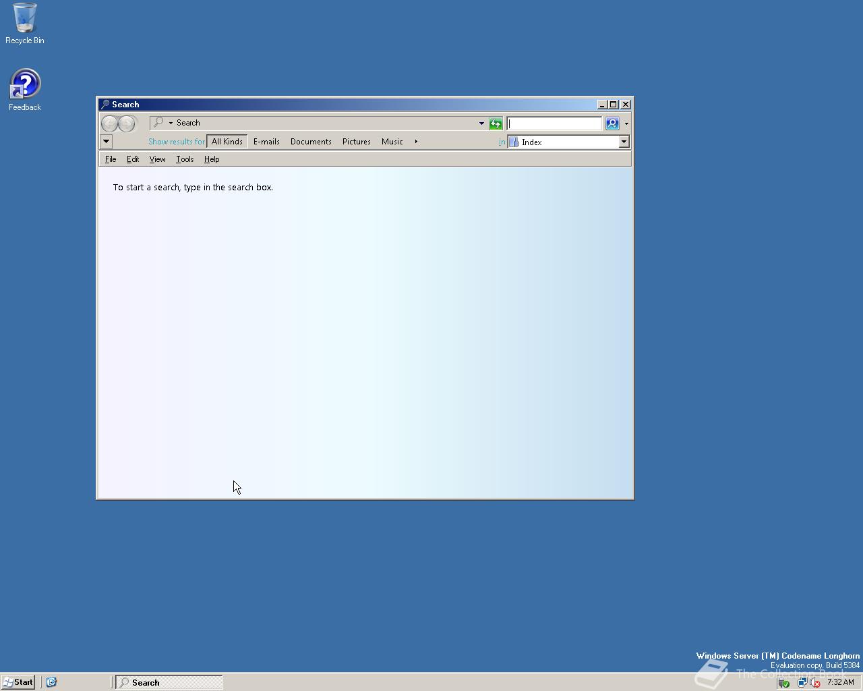Click the 7:32 AM taskbar clock
This screenshot has width=863, height=691.
point(840,682)
